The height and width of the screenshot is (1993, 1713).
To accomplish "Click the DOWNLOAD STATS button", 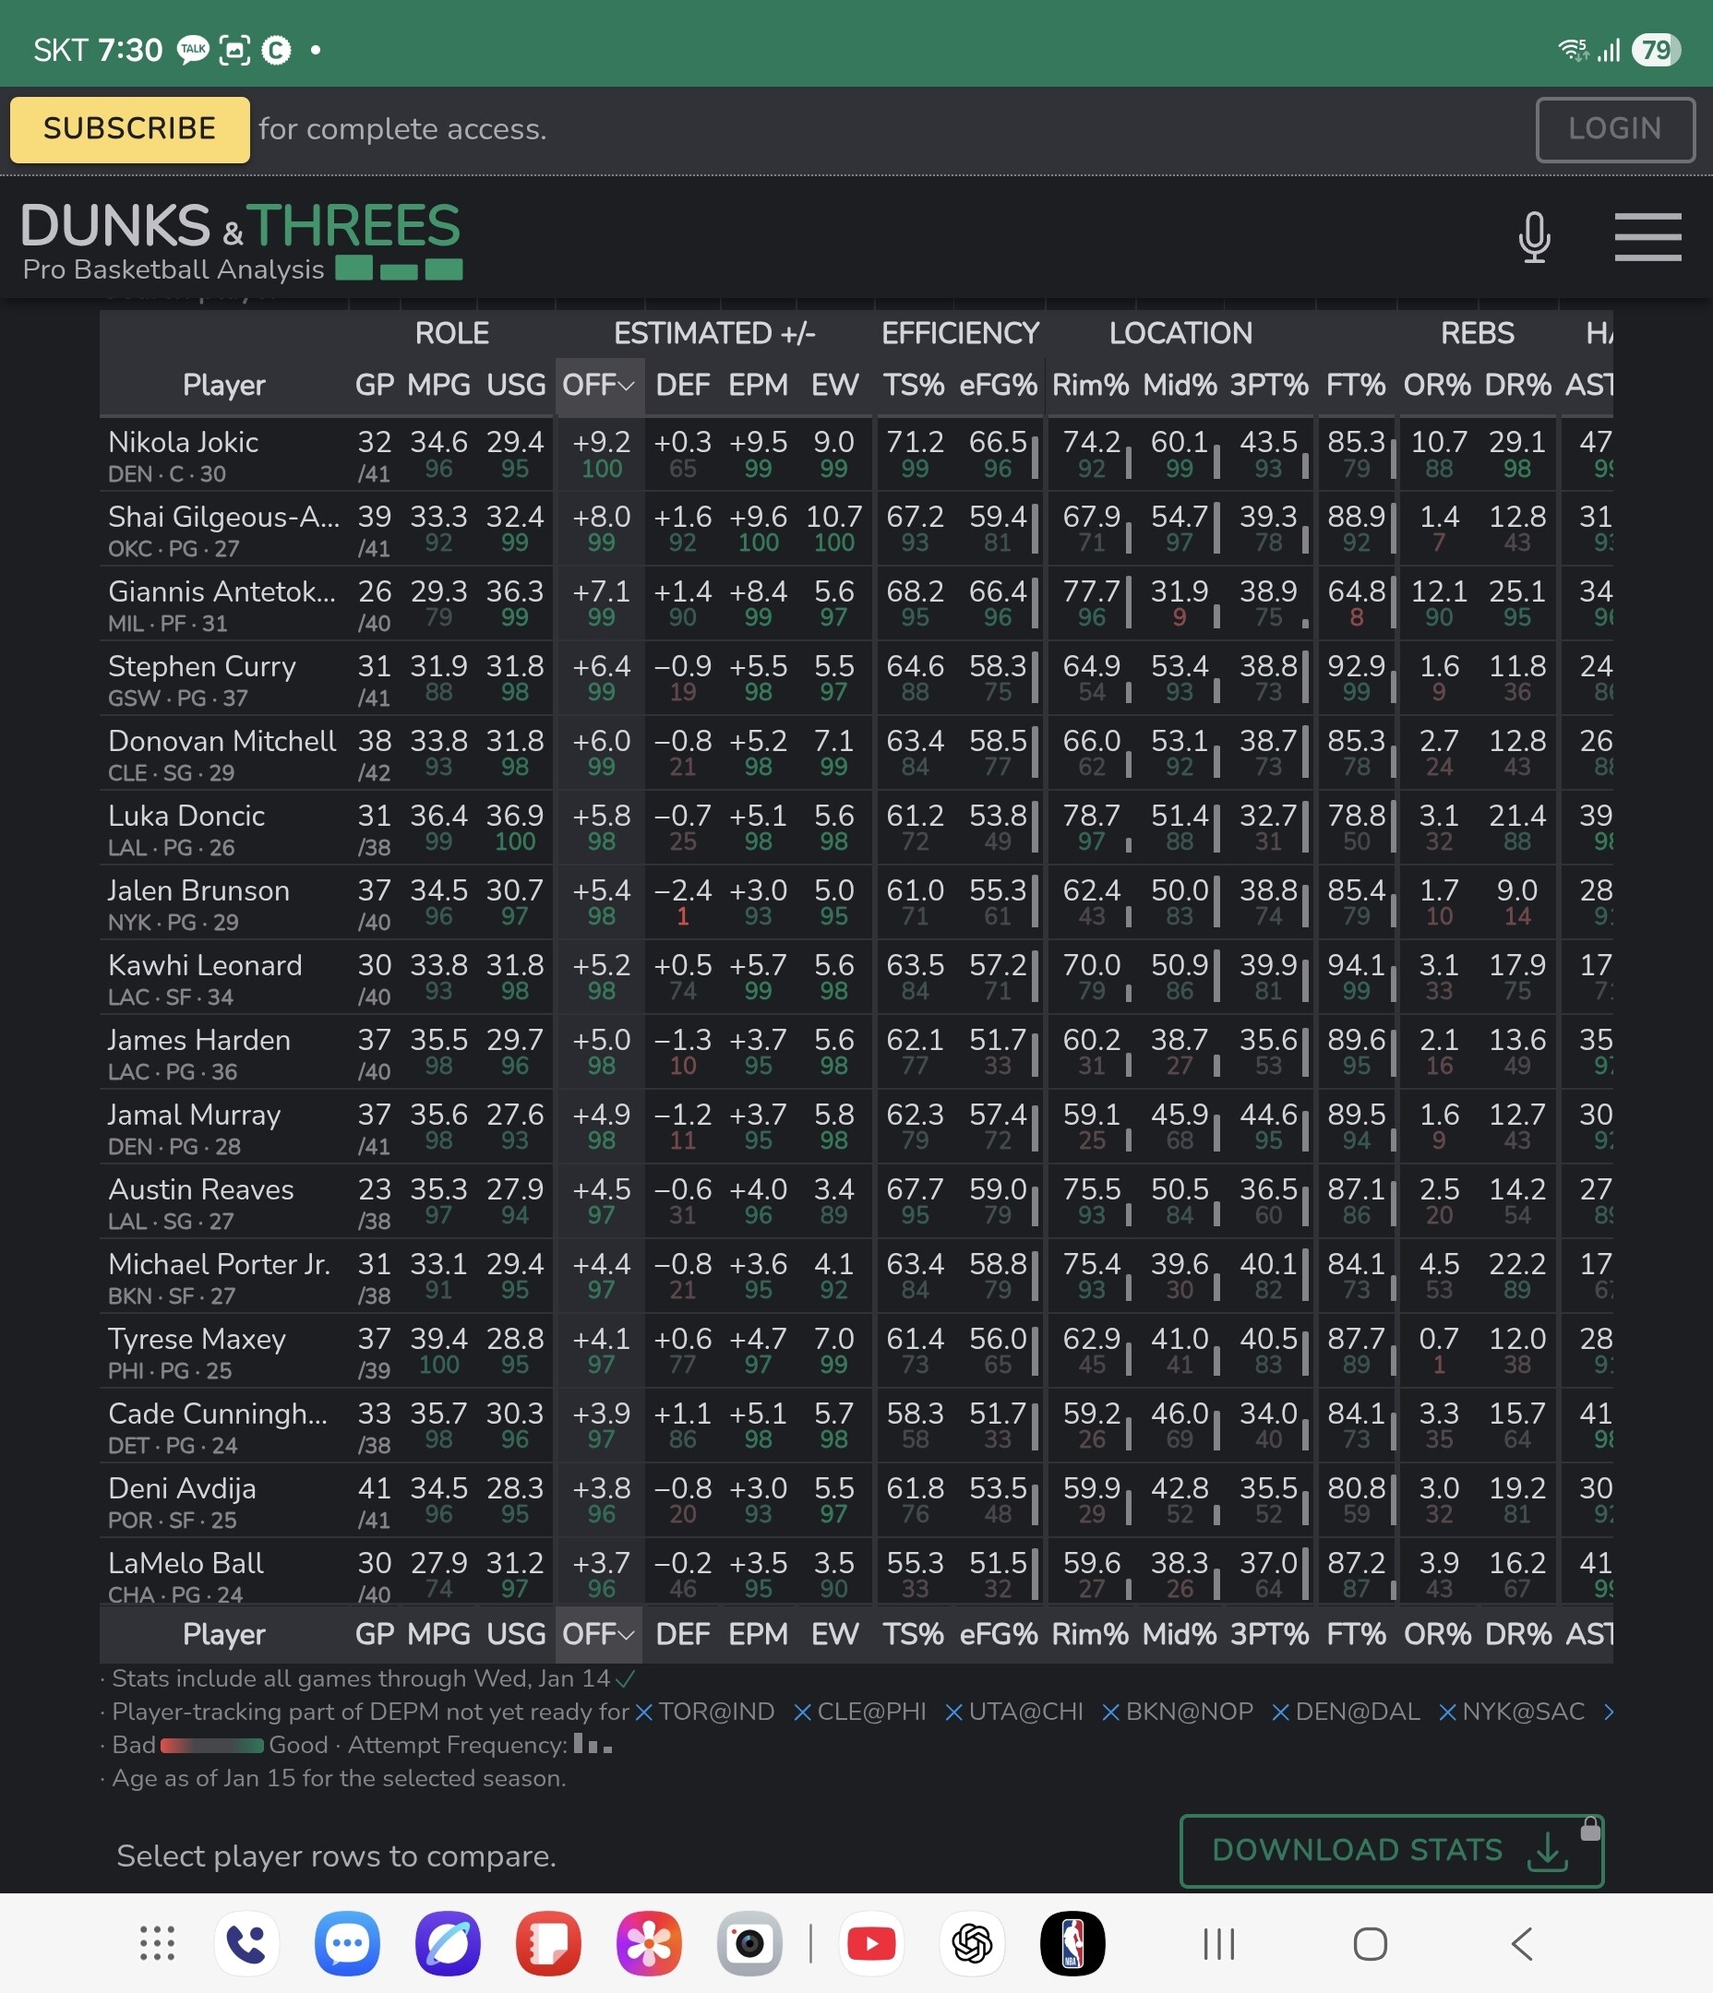I will [1392, 1851].
